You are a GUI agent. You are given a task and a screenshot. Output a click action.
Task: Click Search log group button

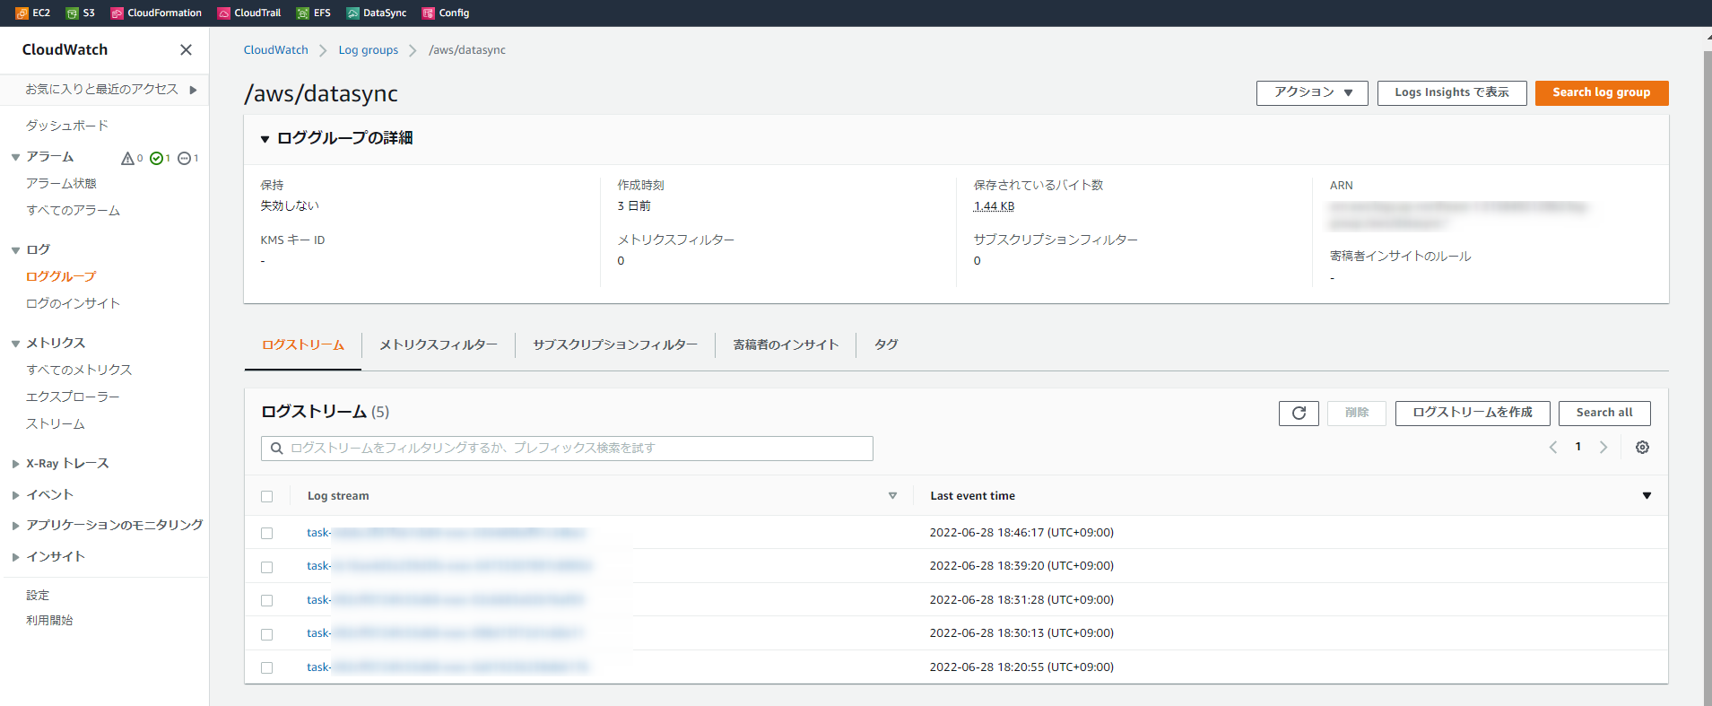1602,92
